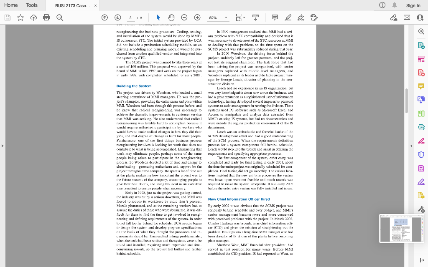Image resolution: width=428 pixels, height=267 pixels.
Task: Star this document as a favorite
Action: pos(20,18)
